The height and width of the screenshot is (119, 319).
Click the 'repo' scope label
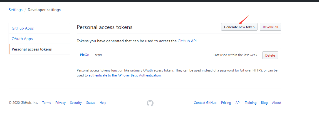point(98,55)
